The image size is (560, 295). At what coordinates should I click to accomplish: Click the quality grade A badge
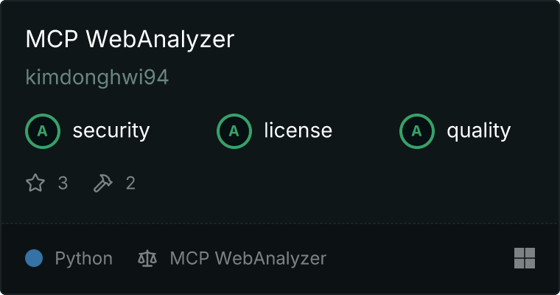(417, 131)
